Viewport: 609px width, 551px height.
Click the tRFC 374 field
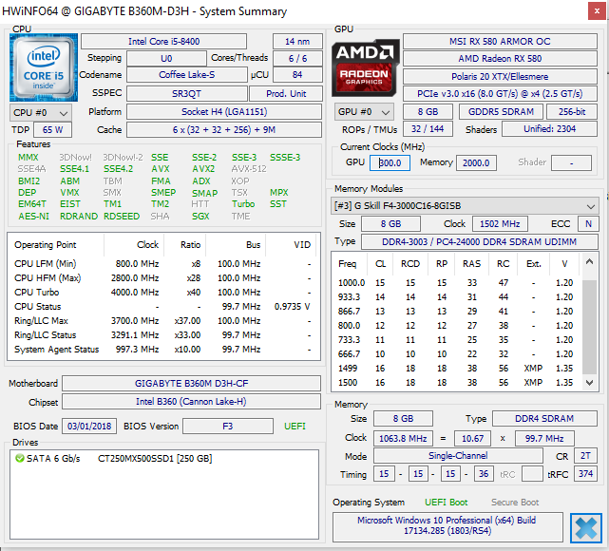tap(585, 474)
